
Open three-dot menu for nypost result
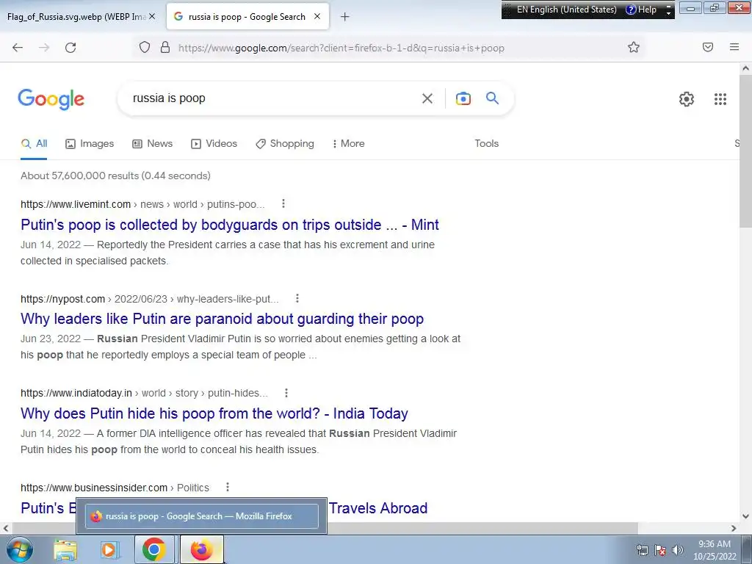pos(297,298)
